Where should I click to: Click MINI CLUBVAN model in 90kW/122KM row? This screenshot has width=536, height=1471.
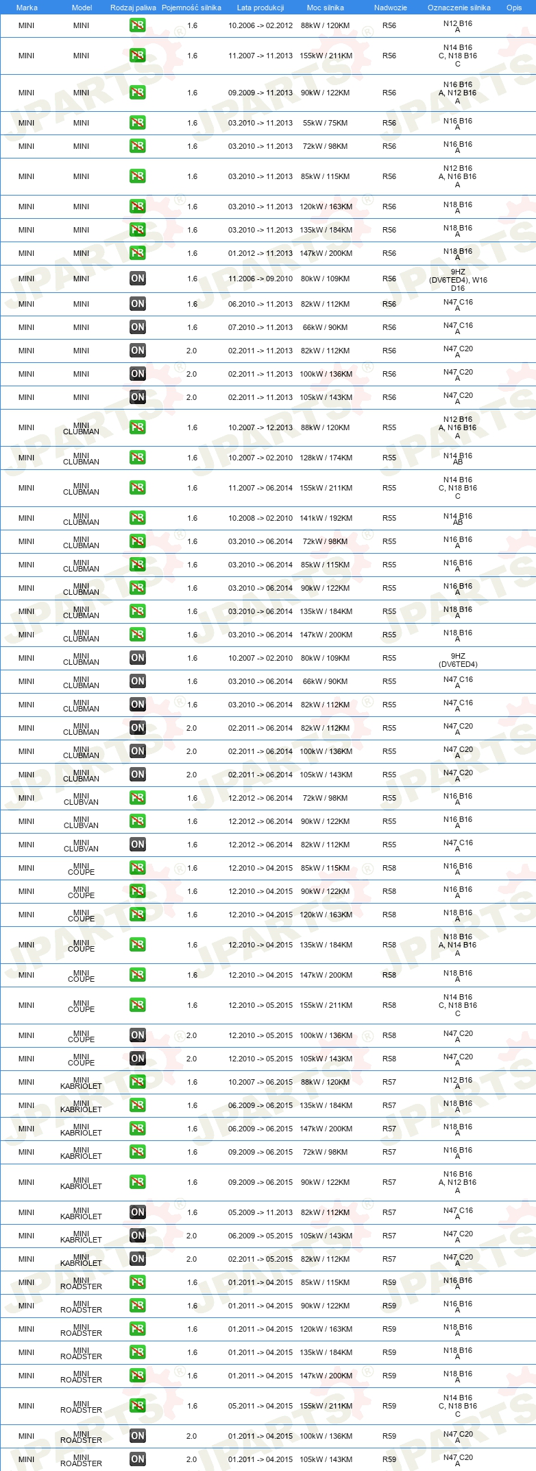pyautogui.click(x=81, y=822)
